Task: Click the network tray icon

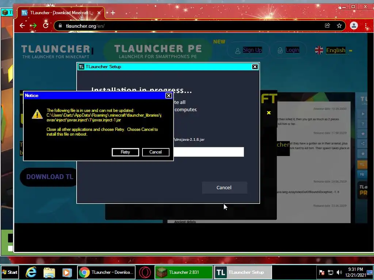Action: coord(331,272)
